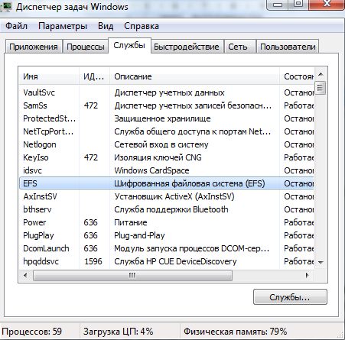Click description Служба HP CUE DeviceDiscovery
This screenshot has width=345, height=340.
point(175,261)
